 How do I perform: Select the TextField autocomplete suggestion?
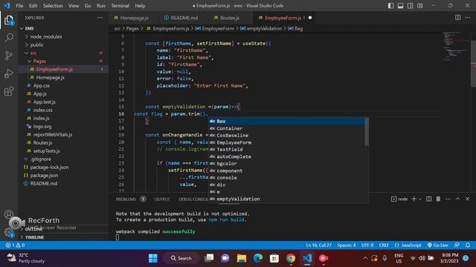pos(287,150)
